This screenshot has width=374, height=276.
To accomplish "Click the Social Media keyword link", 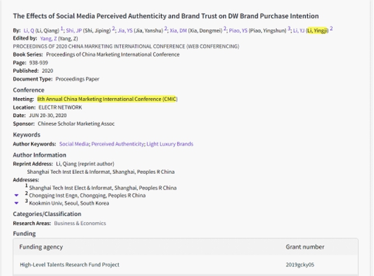I will click(x=74, y=144).
